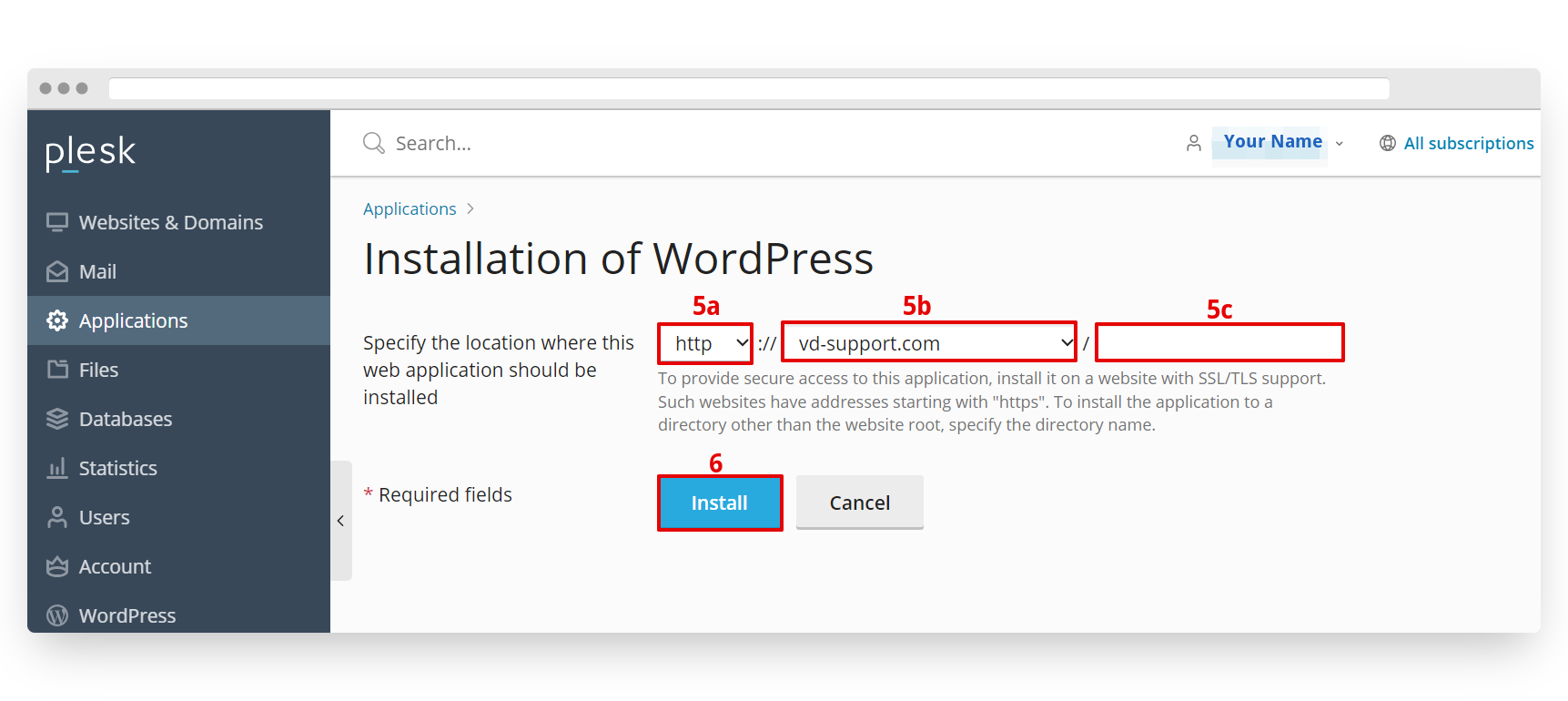Open All subscriptions link
Viewport: 1568px width, 701px height.
click(1469, 143)
